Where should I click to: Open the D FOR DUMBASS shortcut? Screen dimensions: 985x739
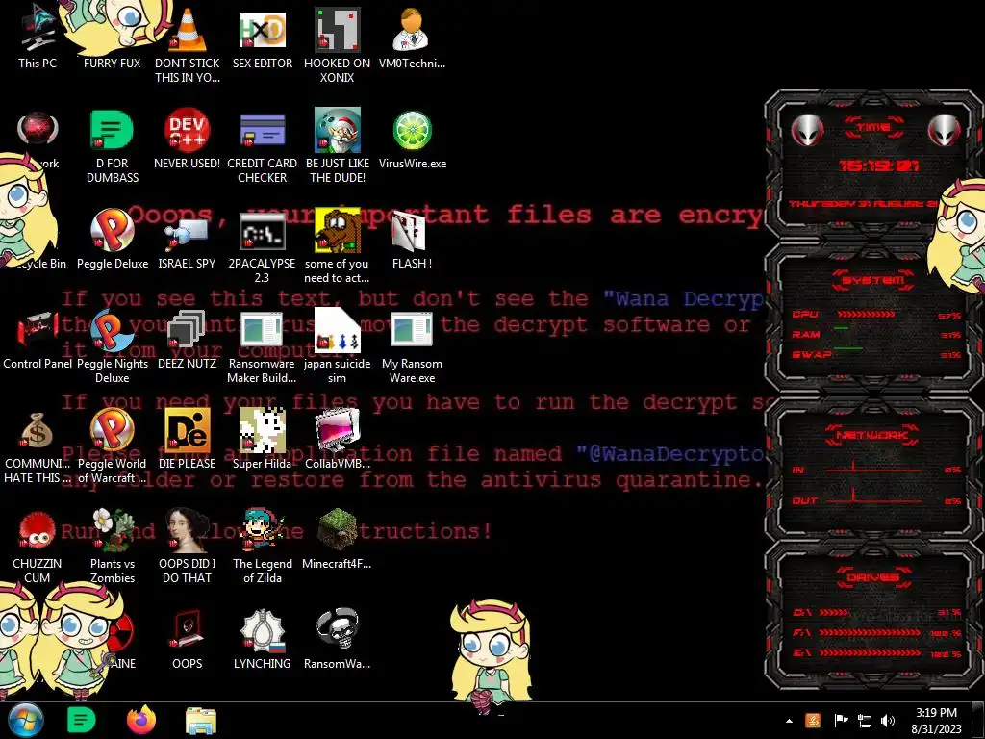pos(113,146)
